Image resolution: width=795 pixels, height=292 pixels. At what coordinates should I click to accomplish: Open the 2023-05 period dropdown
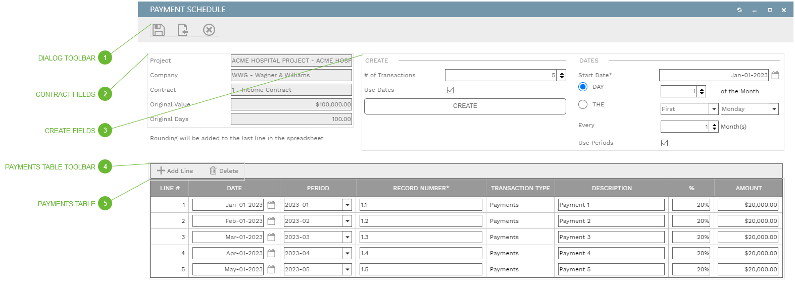[347, 269]
